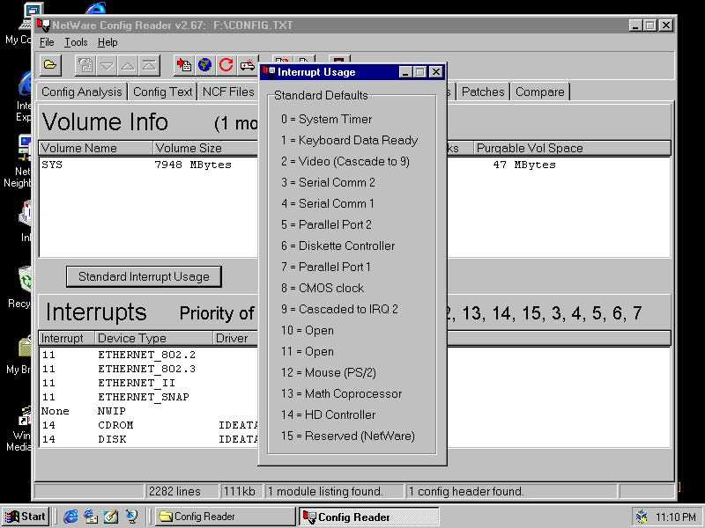Image resolution: width=705 pixels, height=528 pixels.
Task: Select the NWIP device row
Action: coord(149,411)
